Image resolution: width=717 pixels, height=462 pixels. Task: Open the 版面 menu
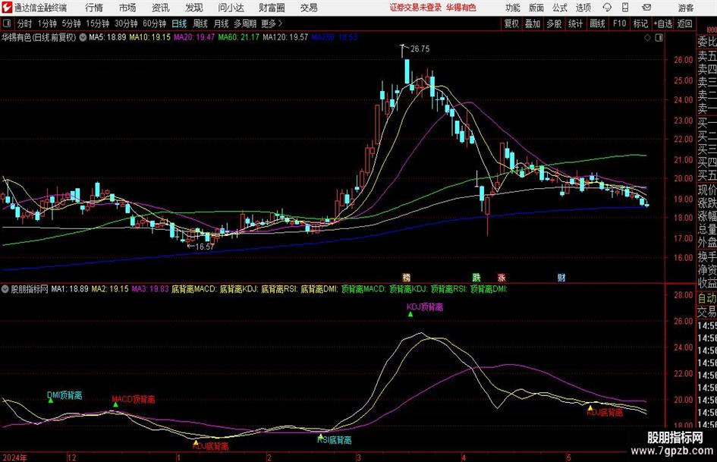pos(536,8)
